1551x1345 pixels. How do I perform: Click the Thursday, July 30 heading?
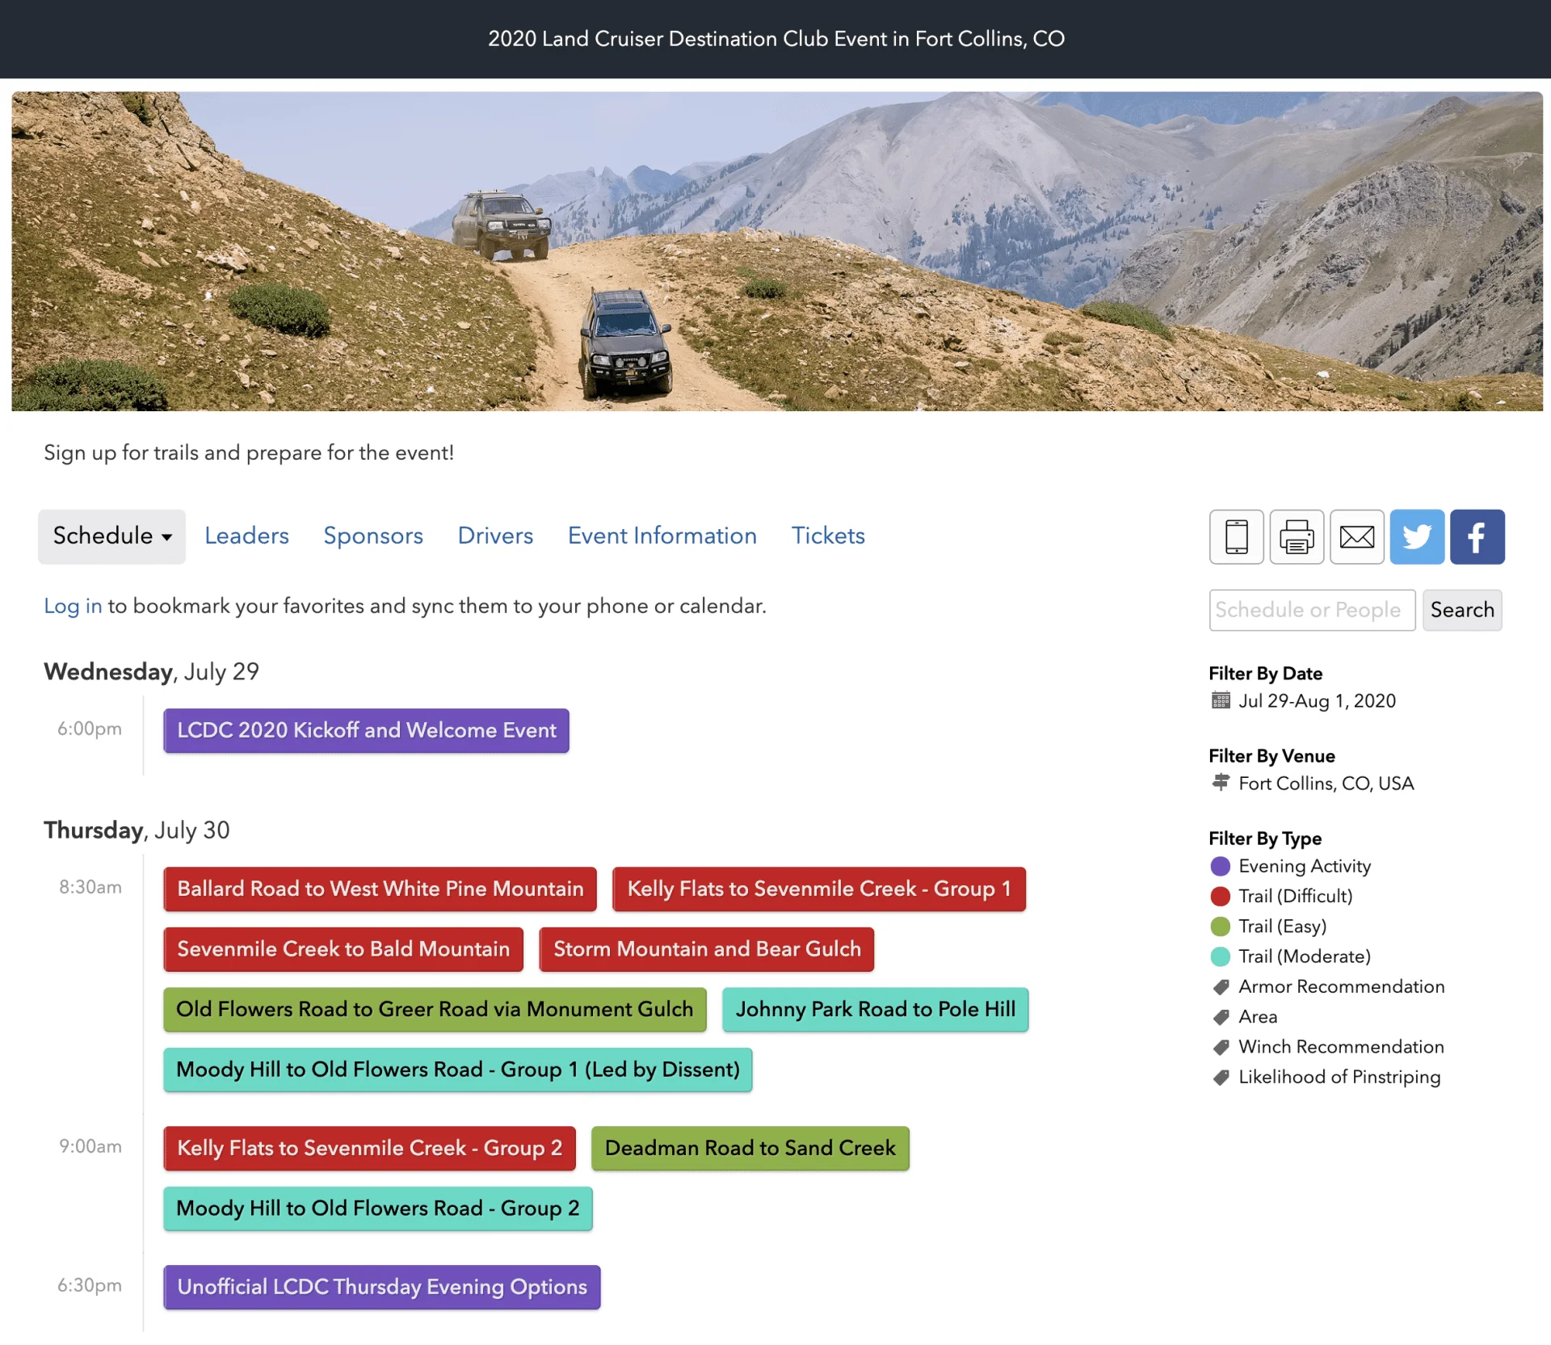click(x=137, y=830)
